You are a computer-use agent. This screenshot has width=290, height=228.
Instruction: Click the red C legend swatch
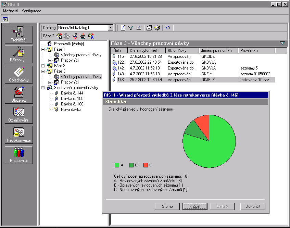coord(146,165)
